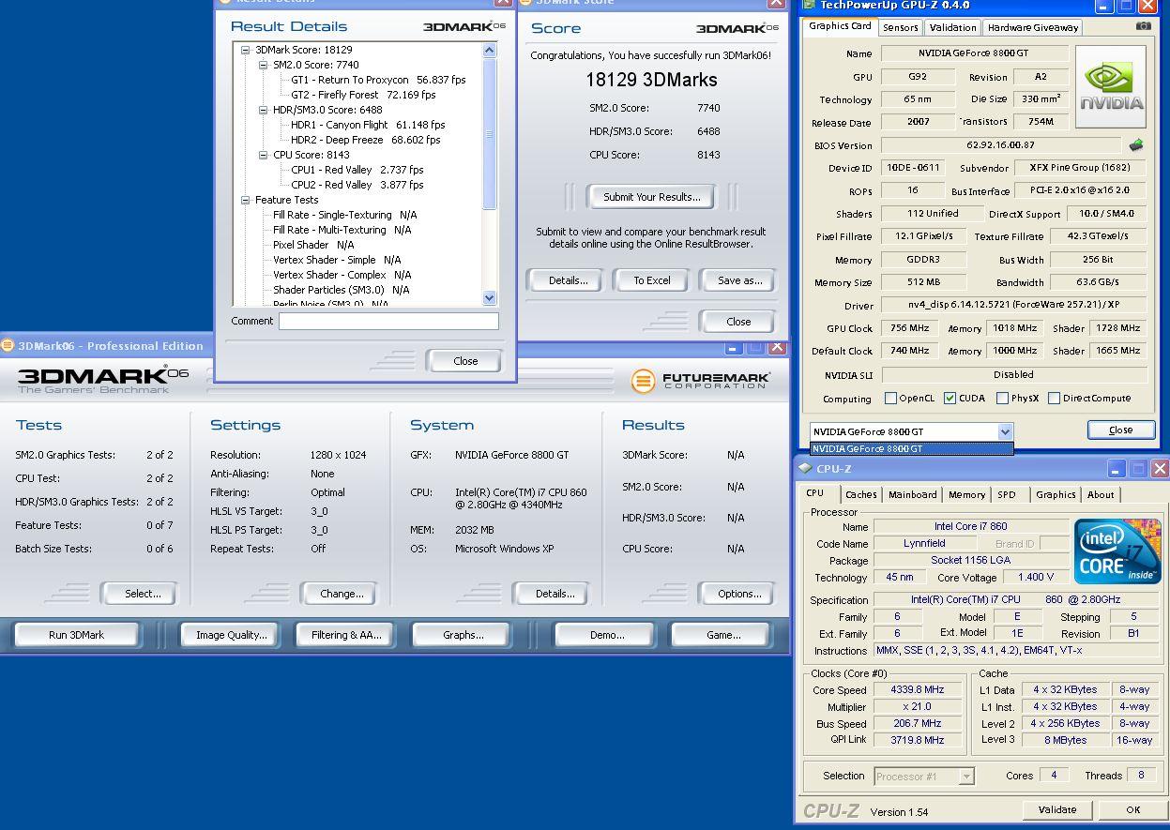Open the Graphics tab in CPU-Z
The image size is (1170, 830).
(1056, 494)
